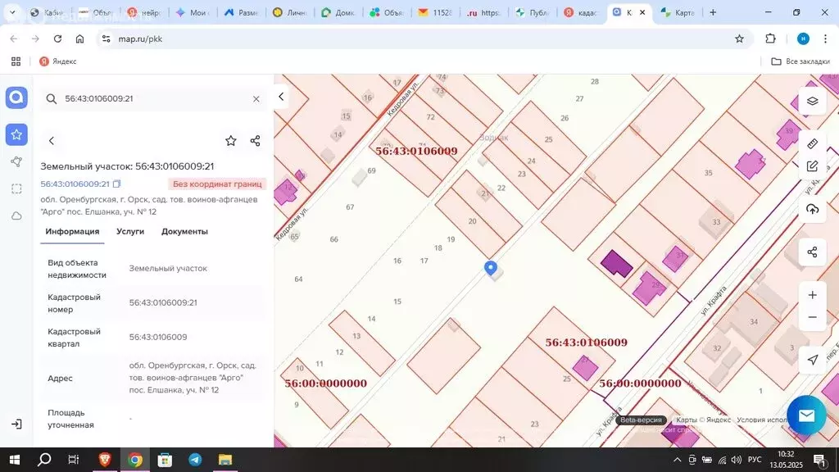839x472 pixels.
Task: Open site info icon in address bar
Action: click(x=106, y=39)
